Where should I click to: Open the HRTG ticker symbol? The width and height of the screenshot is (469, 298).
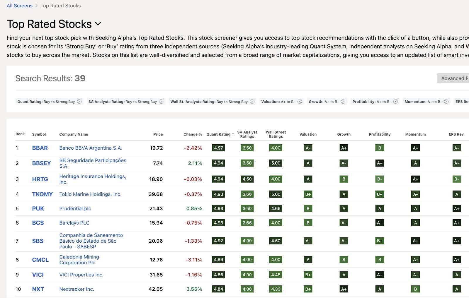(x=40, y=179)
